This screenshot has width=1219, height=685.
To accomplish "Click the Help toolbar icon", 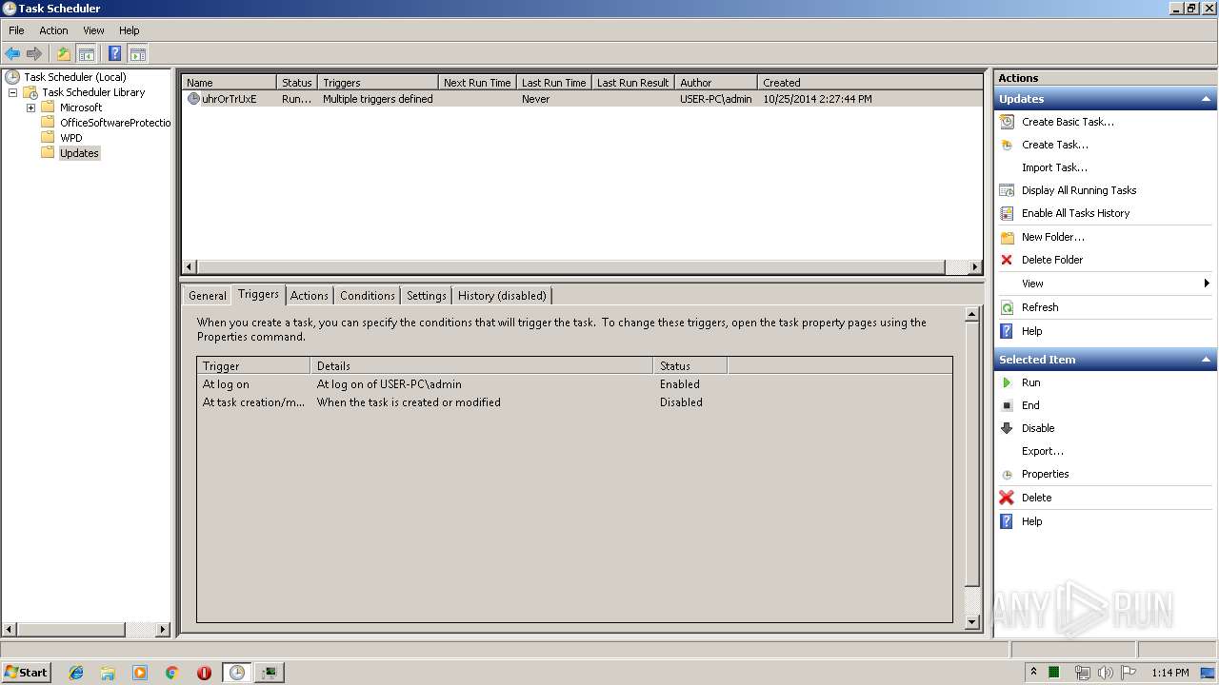I will pyautogui.click(x=115, y=54).
